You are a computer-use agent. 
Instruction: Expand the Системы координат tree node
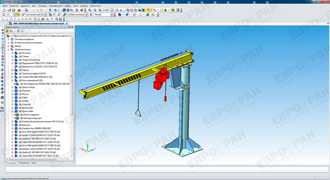coord(8,39)
